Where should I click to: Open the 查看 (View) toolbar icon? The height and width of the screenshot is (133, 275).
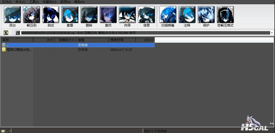[70, 15]
